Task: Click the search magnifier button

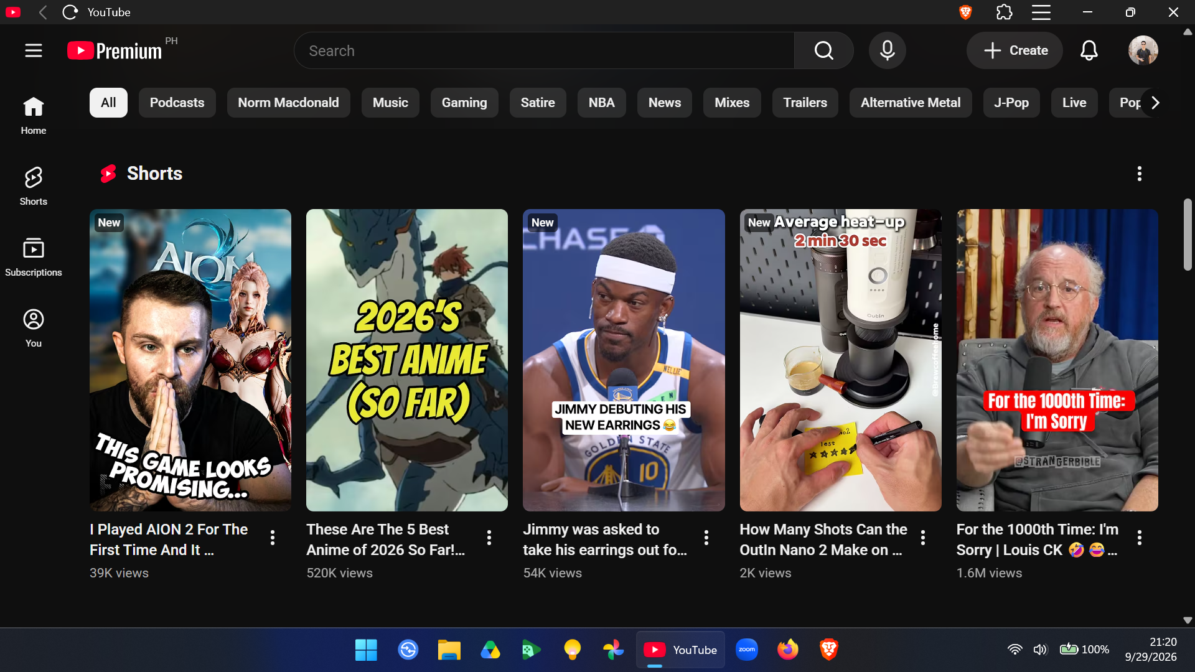Action: tap(823, 50)
